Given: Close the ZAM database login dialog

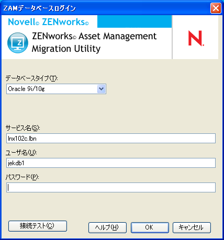Looking at the screenshot, I should [x=216, y=8].
